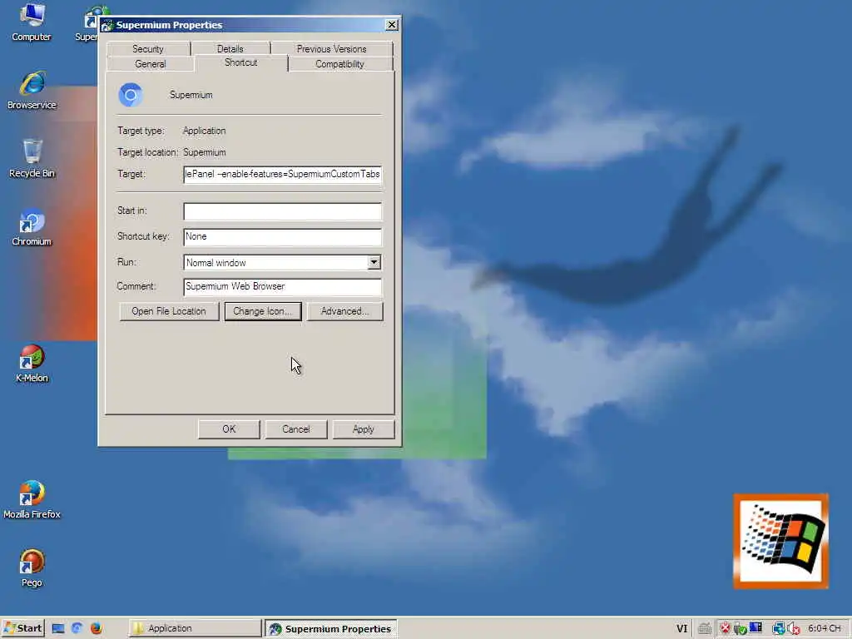
Task: Open the Run window-mode dropdown
Action: point(283,262)
